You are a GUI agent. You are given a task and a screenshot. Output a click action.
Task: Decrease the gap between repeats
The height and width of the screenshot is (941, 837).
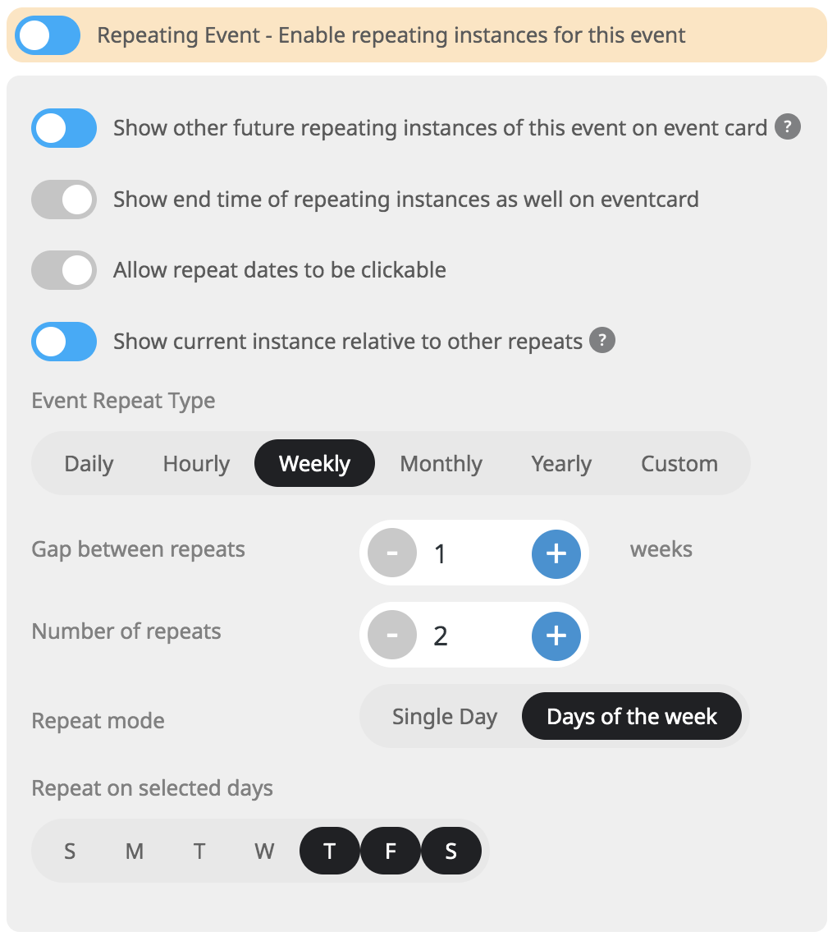click(x=392, y=553)
